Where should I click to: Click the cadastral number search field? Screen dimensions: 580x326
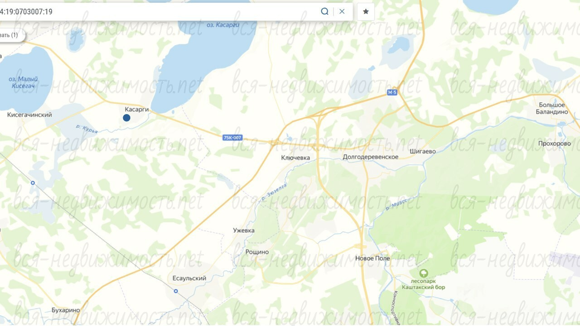click(159, 11)
